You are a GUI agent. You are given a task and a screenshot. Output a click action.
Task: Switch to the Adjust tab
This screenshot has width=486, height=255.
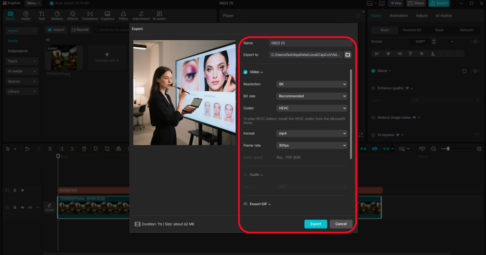pos(421,16)
